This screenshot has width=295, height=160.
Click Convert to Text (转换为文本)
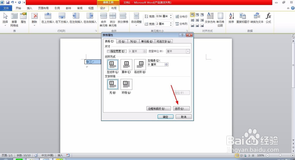click(x=257, y=18)
